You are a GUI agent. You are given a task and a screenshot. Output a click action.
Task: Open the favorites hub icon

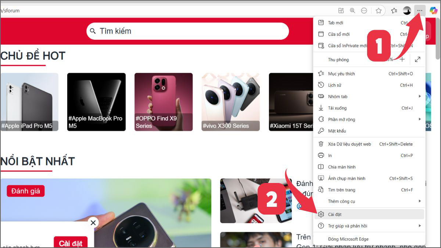point(393,10)
